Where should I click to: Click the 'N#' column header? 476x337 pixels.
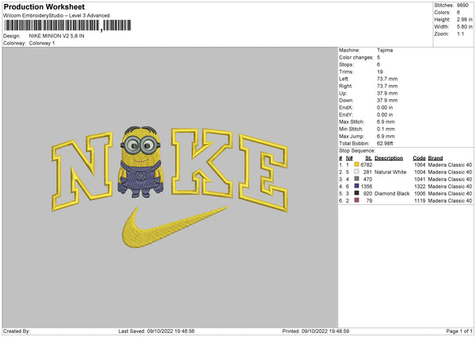[349, 158]
